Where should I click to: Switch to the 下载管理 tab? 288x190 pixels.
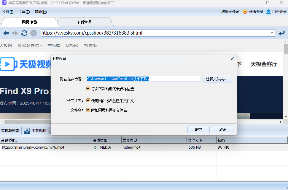pos(84,22)
